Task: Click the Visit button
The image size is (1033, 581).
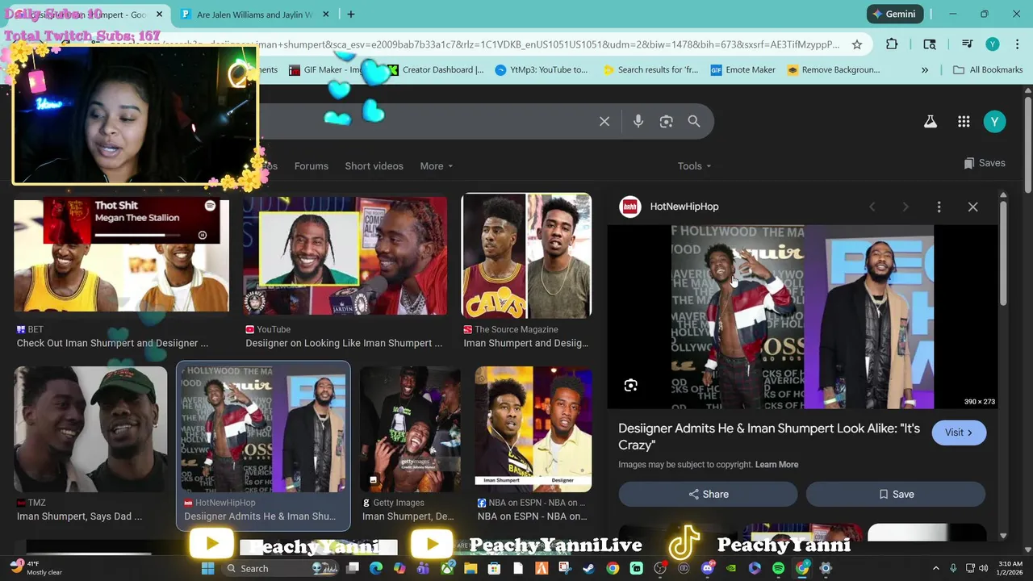Action: pos(959,433)
